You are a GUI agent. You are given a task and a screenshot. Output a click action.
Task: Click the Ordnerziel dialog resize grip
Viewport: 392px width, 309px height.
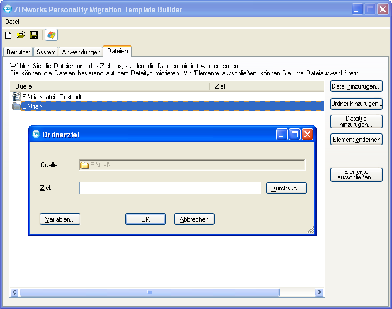(x=310, y=230)
